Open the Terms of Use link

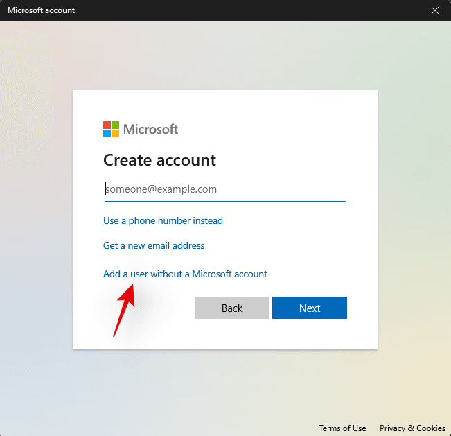pos(342,428)
